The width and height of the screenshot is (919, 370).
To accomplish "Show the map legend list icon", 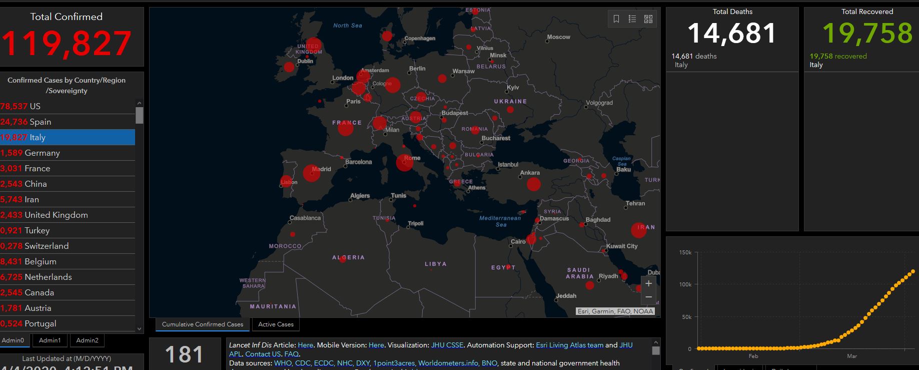I will [632, 19].
